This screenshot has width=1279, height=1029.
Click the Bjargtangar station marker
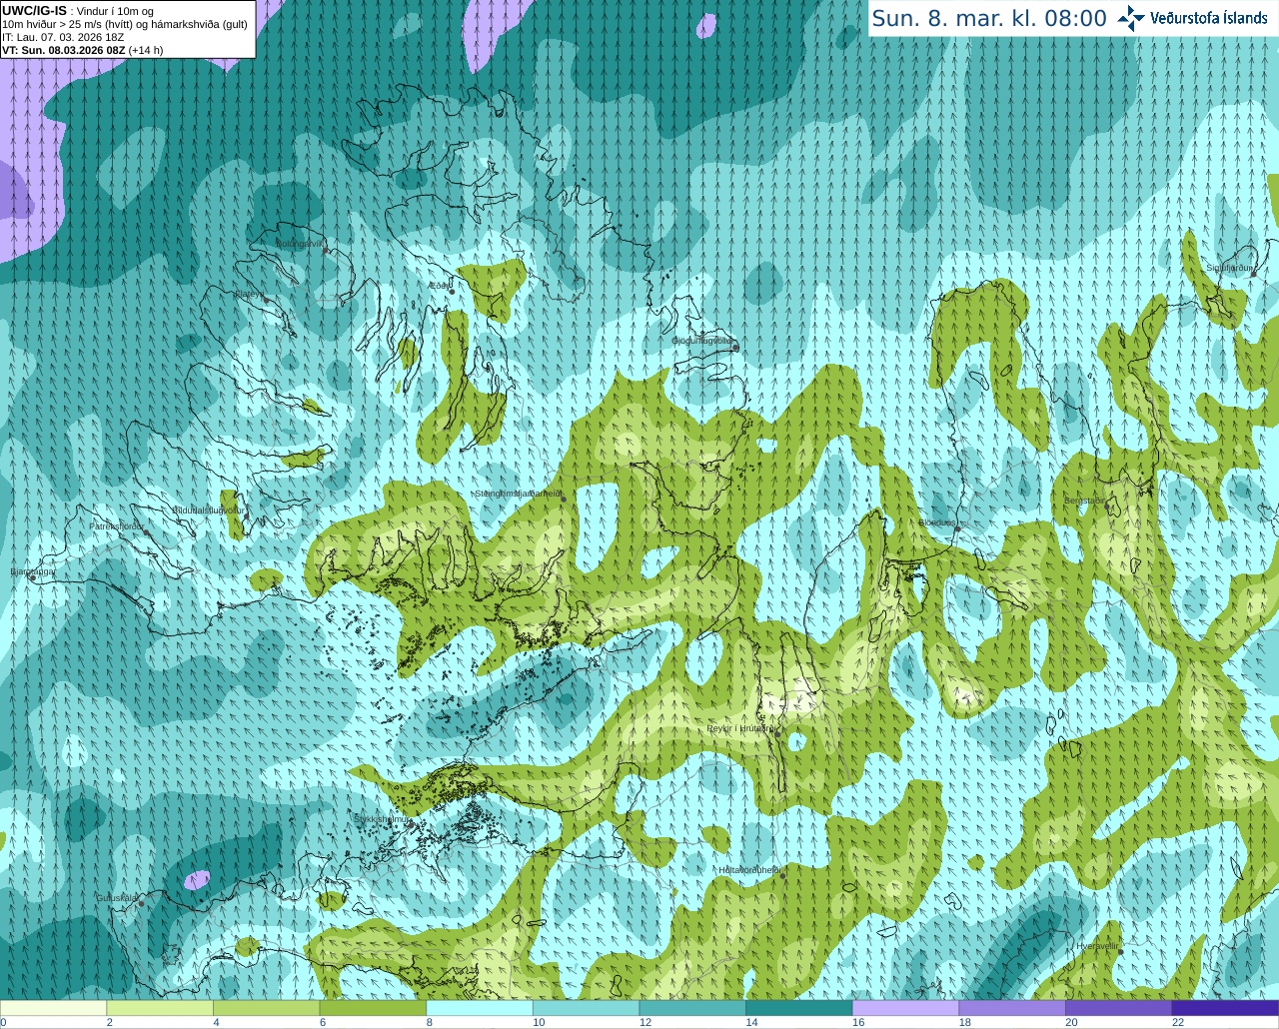(x=32, y=577)
